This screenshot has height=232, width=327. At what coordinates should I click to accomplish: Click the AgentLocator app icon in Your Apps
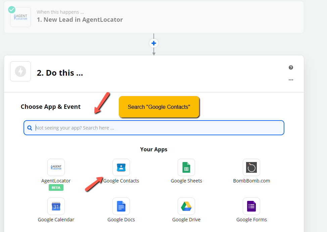coord(56,167)
